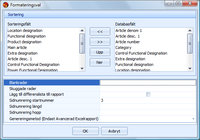Confirm with the OK button
This screenshot has width=200, height=140.
point(85,131)
